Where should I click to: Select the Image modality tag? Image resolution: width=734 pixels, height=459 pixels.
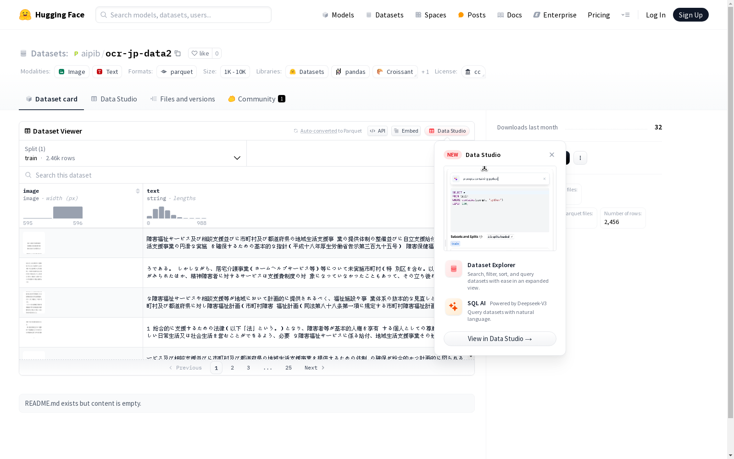coord(72,72)
